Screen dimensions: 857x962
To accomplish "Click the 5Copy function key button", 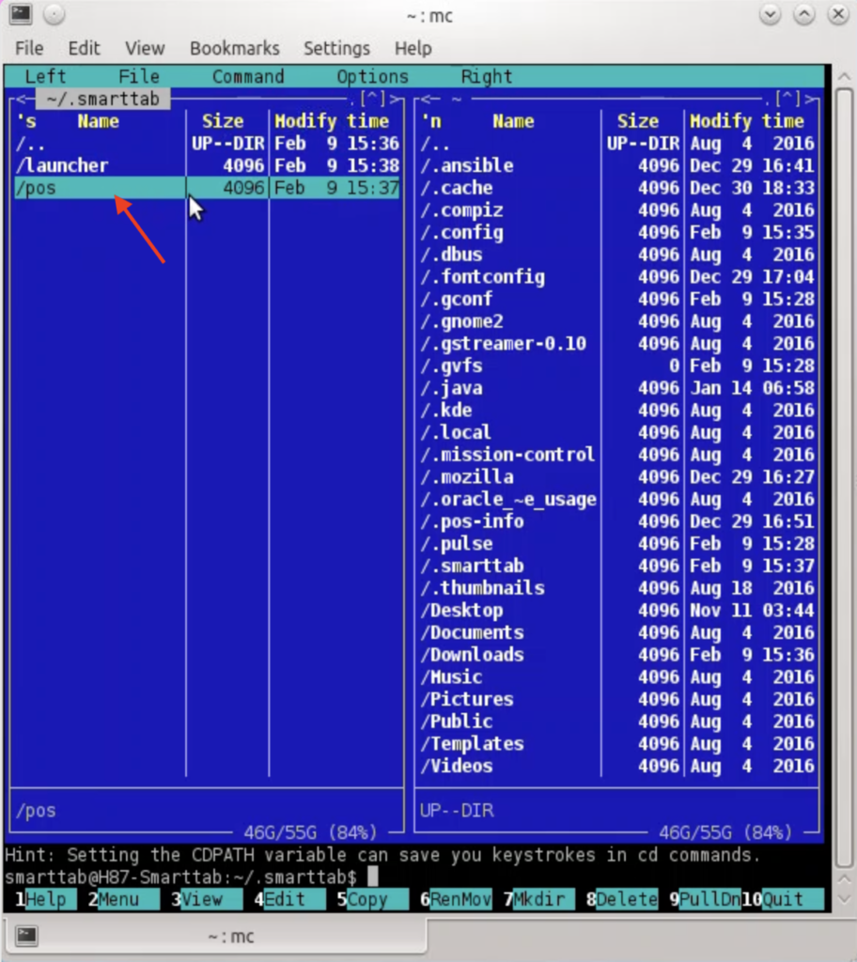I will pos(369,899).
